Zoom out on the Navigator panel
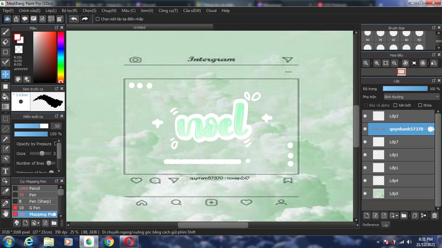 [395, 63]
